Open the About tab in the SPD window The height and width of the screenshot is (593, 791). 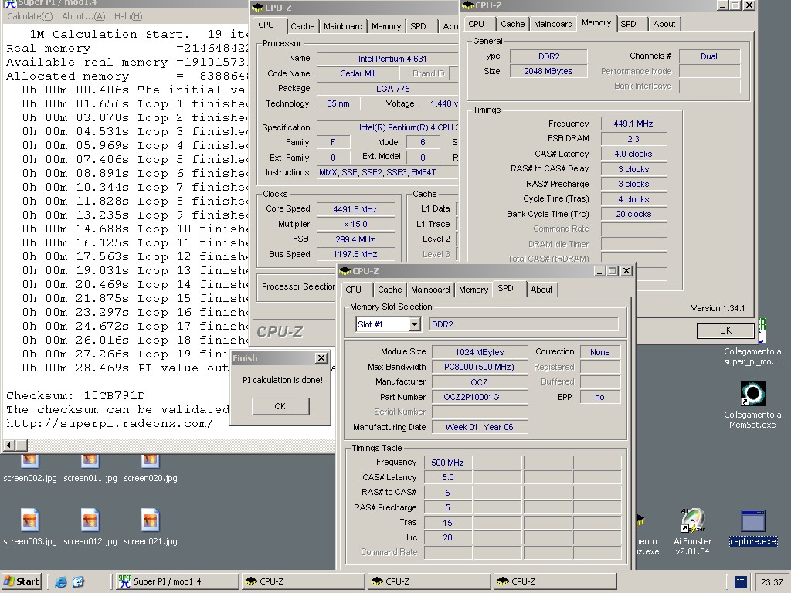coord(541,290)
